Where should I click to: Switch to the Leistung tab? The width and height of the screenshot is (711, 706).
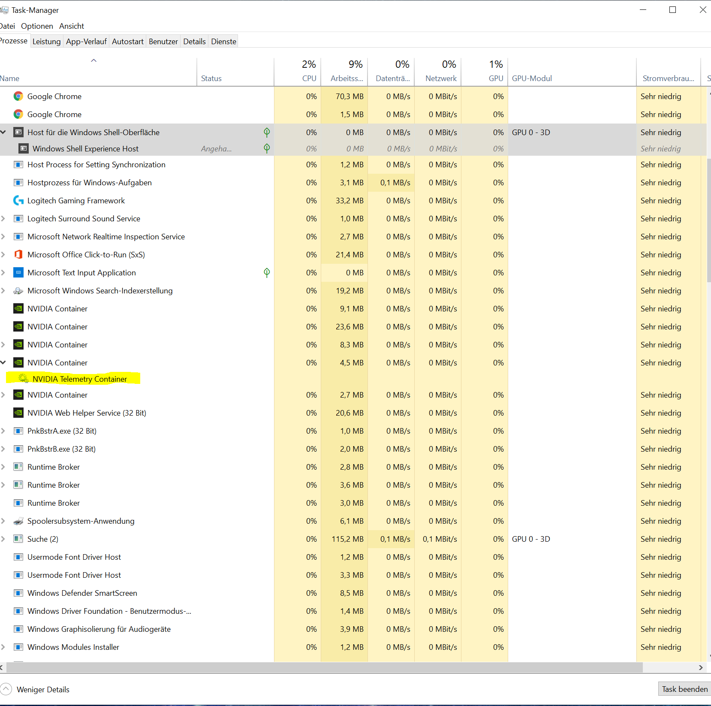click(47, 41)
